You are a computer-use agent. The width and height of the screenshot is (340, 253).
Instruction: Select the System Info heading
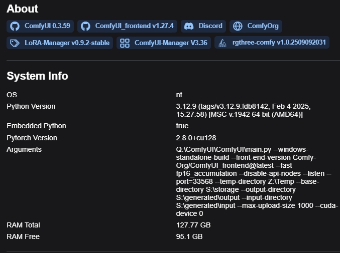point(37,76)
